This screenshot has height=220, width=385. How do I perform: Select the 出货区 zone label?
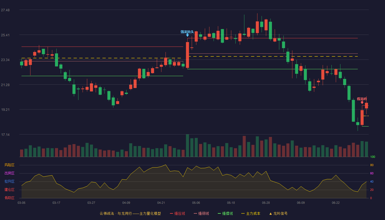9,173
